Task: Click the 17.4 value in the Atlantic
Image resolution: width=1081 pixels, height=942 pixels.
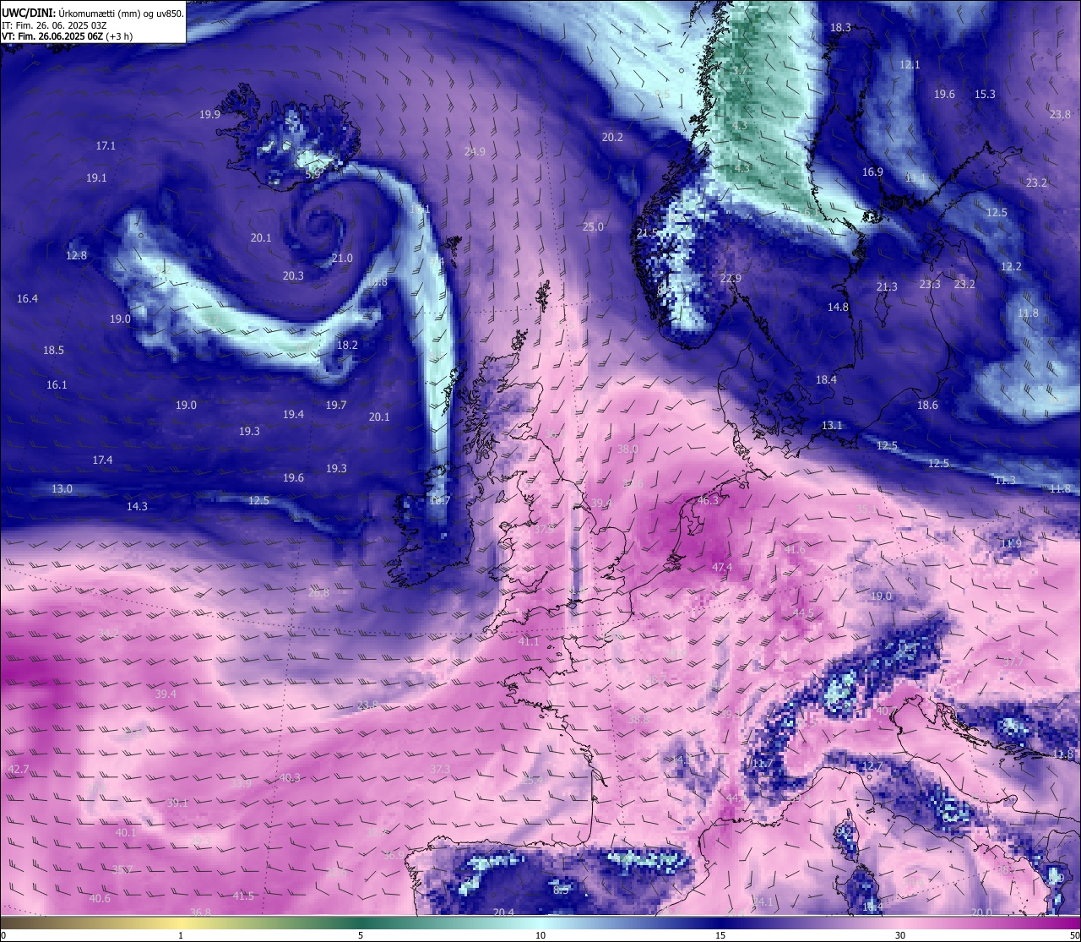Action: pyautogui.click(x=102, y=460)
